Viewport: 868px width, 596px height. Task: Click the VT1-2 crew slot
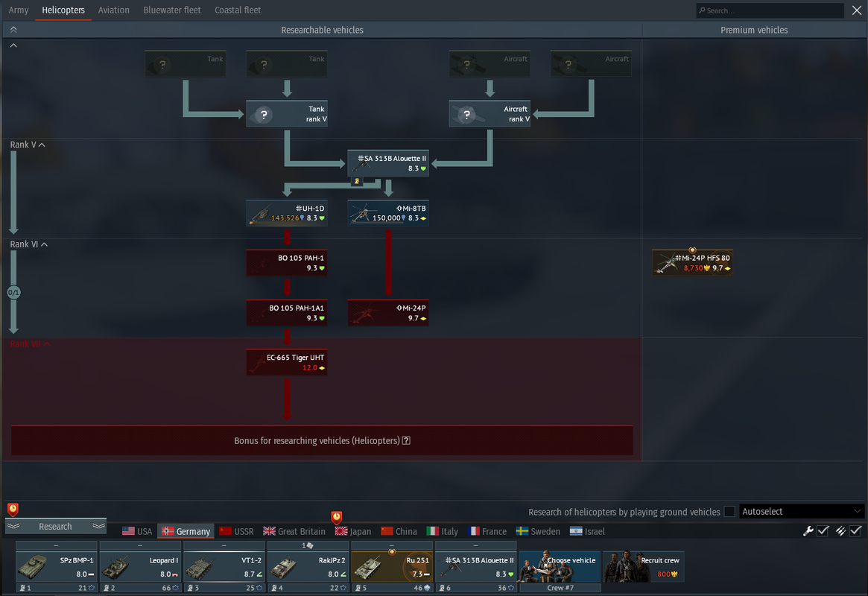point(224,567)
